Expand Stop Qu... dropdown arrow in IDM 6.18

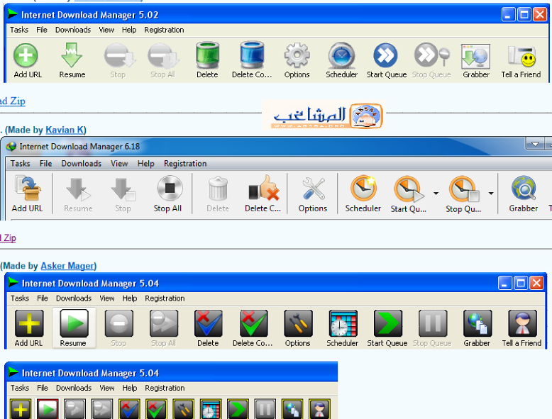click(491, 194)
